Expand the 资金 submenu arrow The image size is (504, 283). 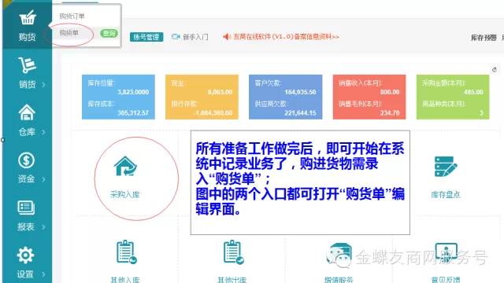point(43,180)
